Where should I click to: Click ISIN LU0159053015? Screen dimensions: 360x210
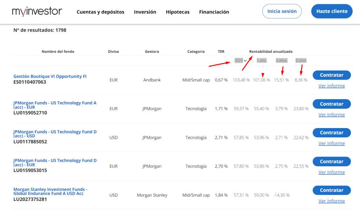30,171
